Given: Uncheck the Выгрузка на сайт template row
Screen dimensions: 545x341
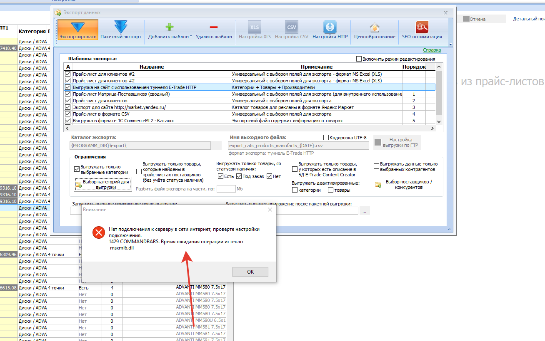Looking at the screenshot, I should 68,87.
